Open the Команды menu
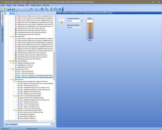Screen dimensions: 162x130 [21, 5]
